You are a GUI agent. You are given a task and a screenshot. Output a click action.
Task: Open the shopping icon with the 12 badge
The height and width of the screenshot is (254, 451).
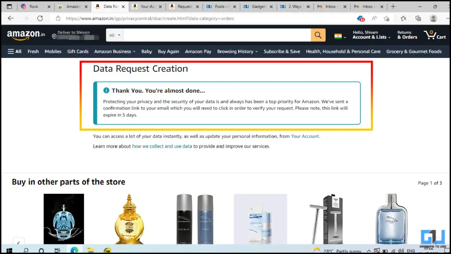[361, 18]
